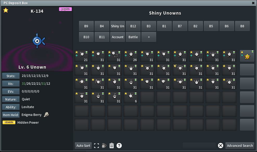Select the last Unown in the second row
Screen dimensions: 257x152
(229, 70)
